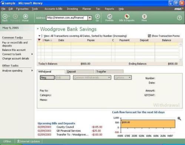Open the Reports menu

click(x=109, y=9)
